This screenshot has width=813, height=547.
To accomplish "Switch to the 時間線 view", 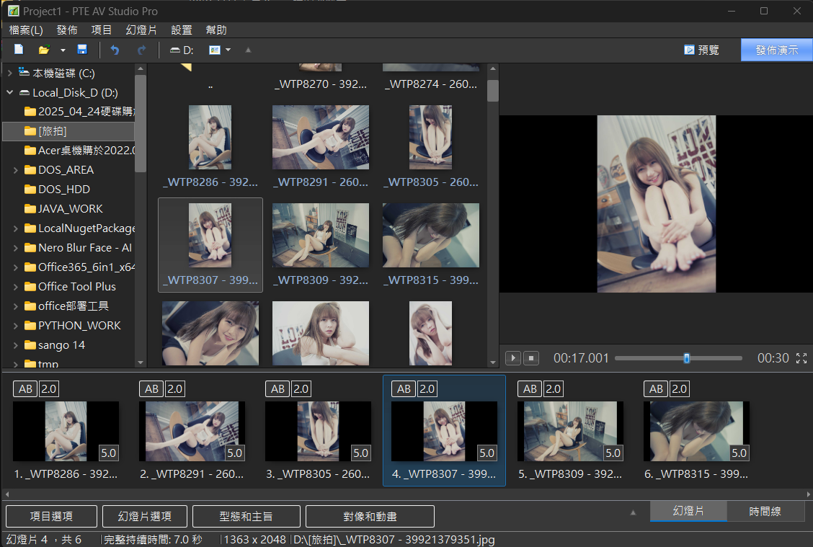I will point(765,511).
